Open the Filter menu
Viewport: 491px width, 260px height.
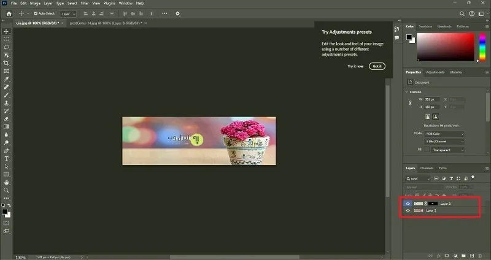(x=85, y=4)
